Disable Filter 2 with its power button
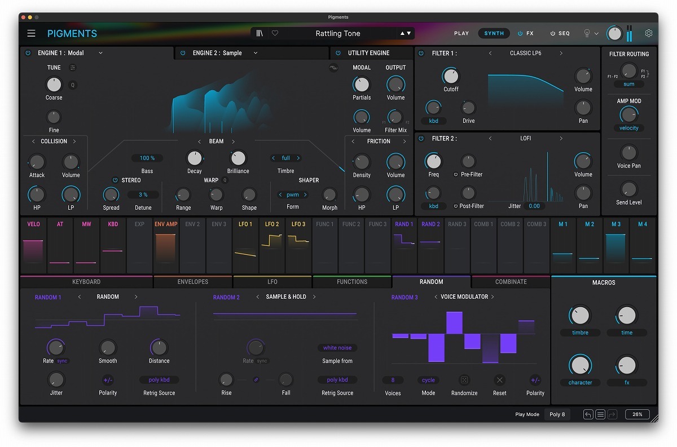Image resolution: width=677 pixels, height=447 pixels. pyautogui.click(x=421, y=138)
